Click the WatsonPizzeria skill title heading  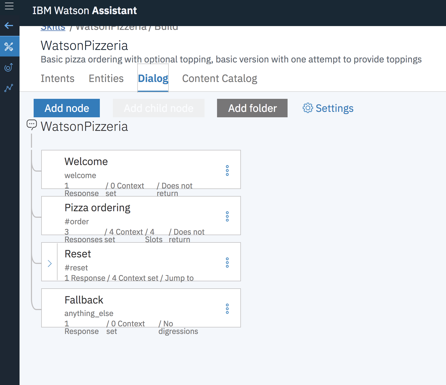pos(84,46)
